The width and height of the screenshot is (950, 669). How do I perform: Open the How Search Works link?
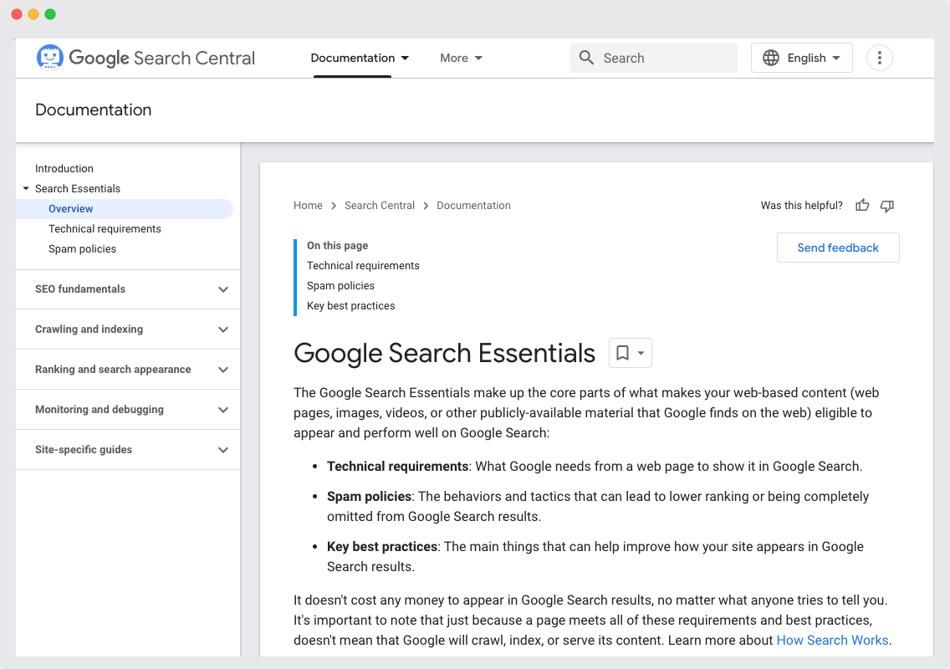click(x=832, y=640)
